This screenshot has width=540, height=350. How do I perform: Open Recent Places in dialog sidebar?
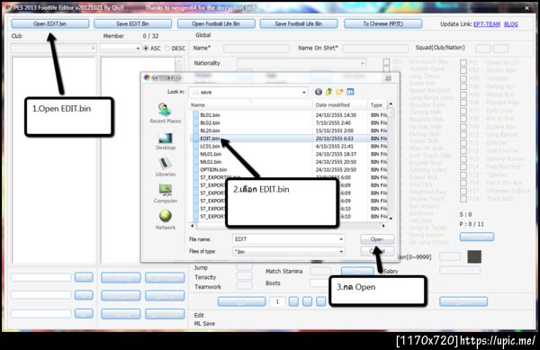click(x=166, y=113)
